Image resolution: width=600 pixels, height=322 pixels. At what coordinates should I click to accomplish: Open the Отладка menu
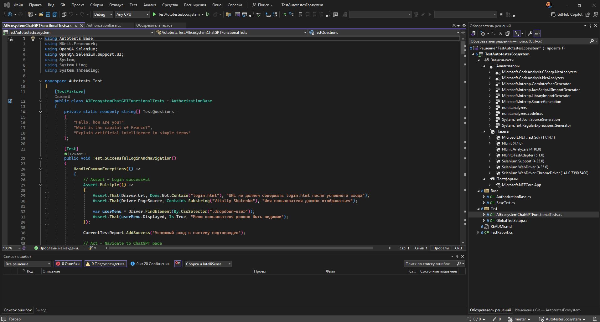tap(116, 5)
